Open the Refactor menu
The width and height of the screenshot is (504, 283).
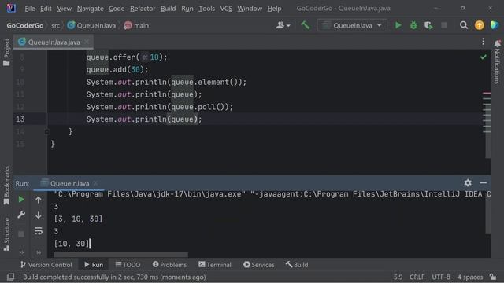click(143, 9)
